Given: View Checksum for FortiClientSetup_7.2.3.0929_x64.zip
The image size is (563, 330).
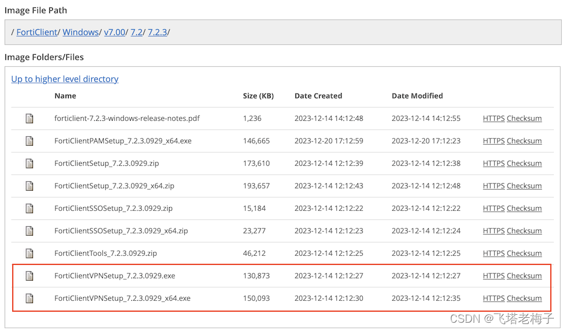Looking at the screenshot, I should pos(524,186).
